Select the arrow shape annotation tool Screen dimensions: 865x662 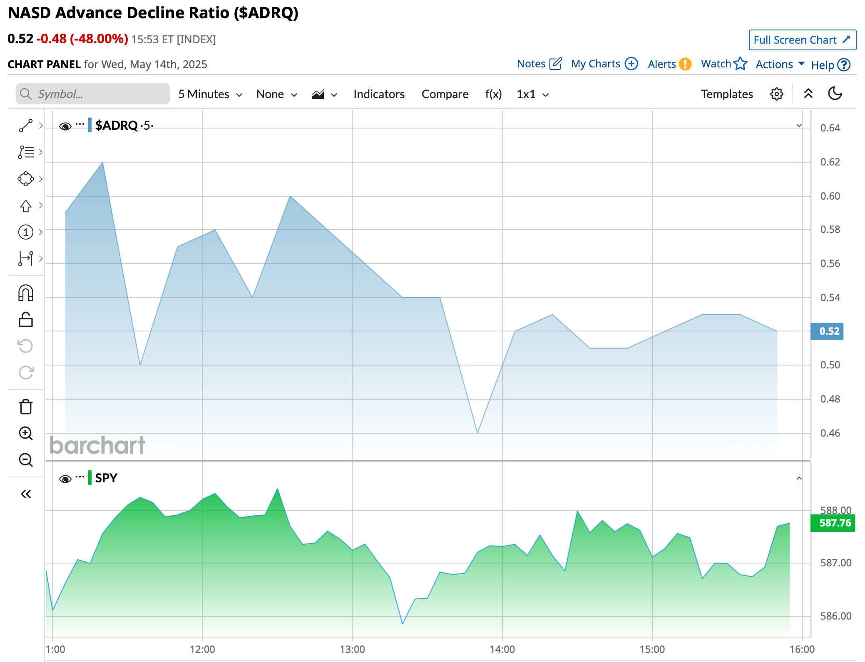click(25, 205)
